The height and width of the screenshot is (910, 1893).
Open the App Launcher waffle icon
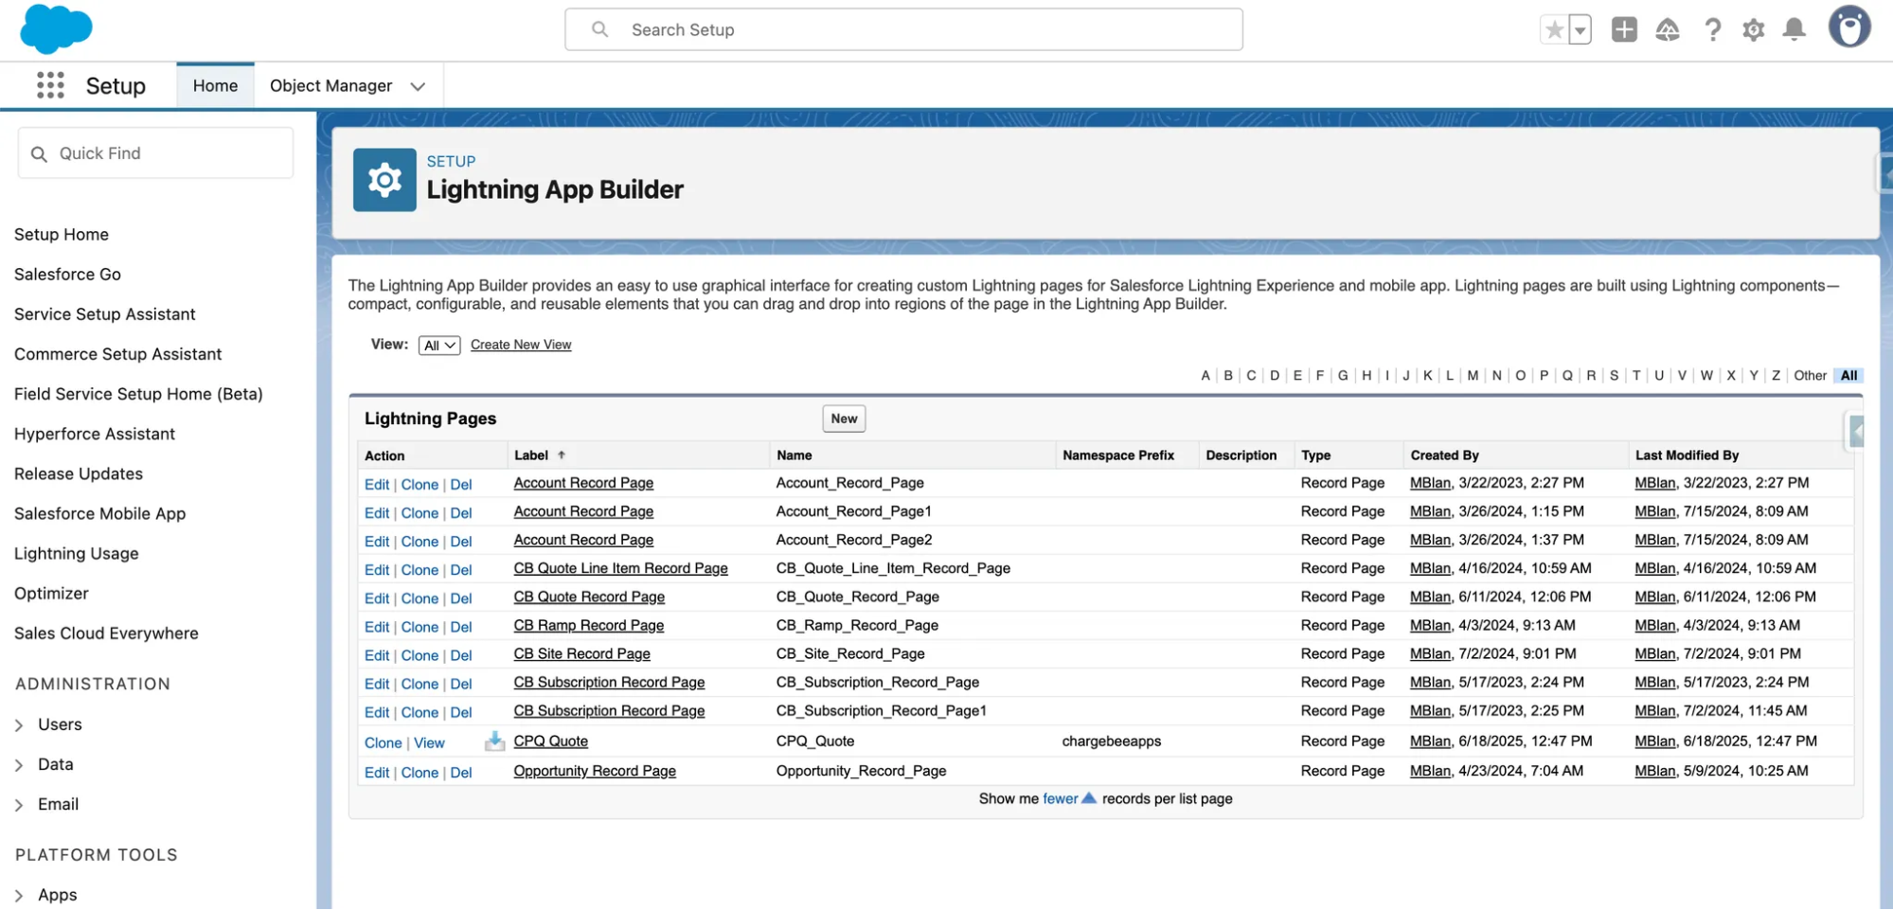pyautogui.click(x=49, y=85)
